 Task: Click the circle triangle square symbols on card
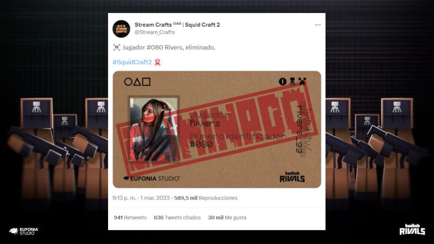tap(137, 81)
